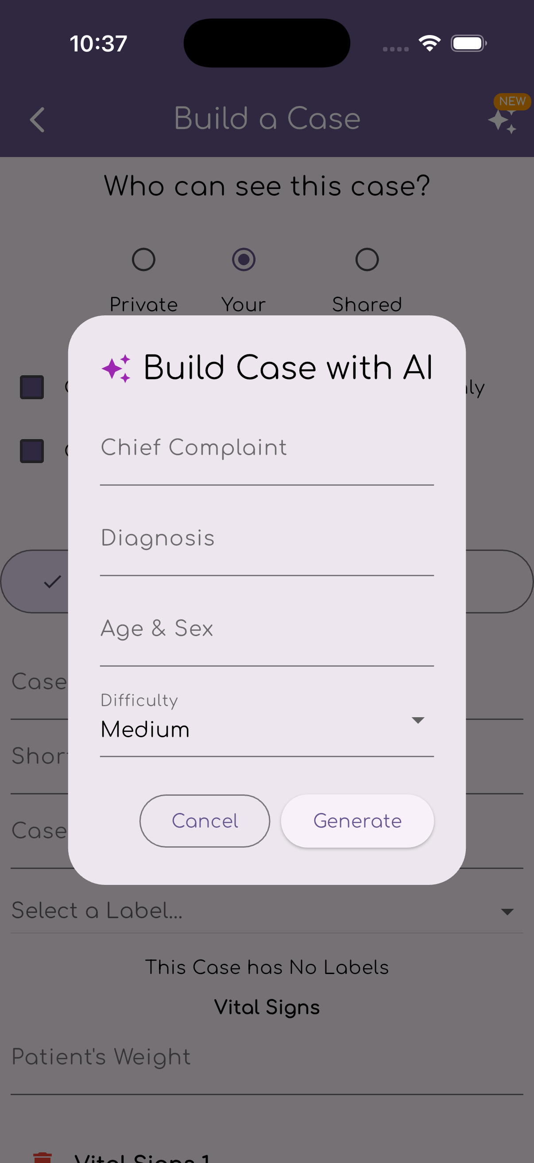
Task: Select the Private visibility option
Action: [143, 259]
